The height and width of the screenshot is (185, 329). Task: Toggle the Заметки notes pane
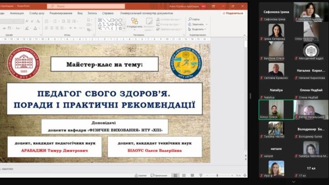click(141, 175)
